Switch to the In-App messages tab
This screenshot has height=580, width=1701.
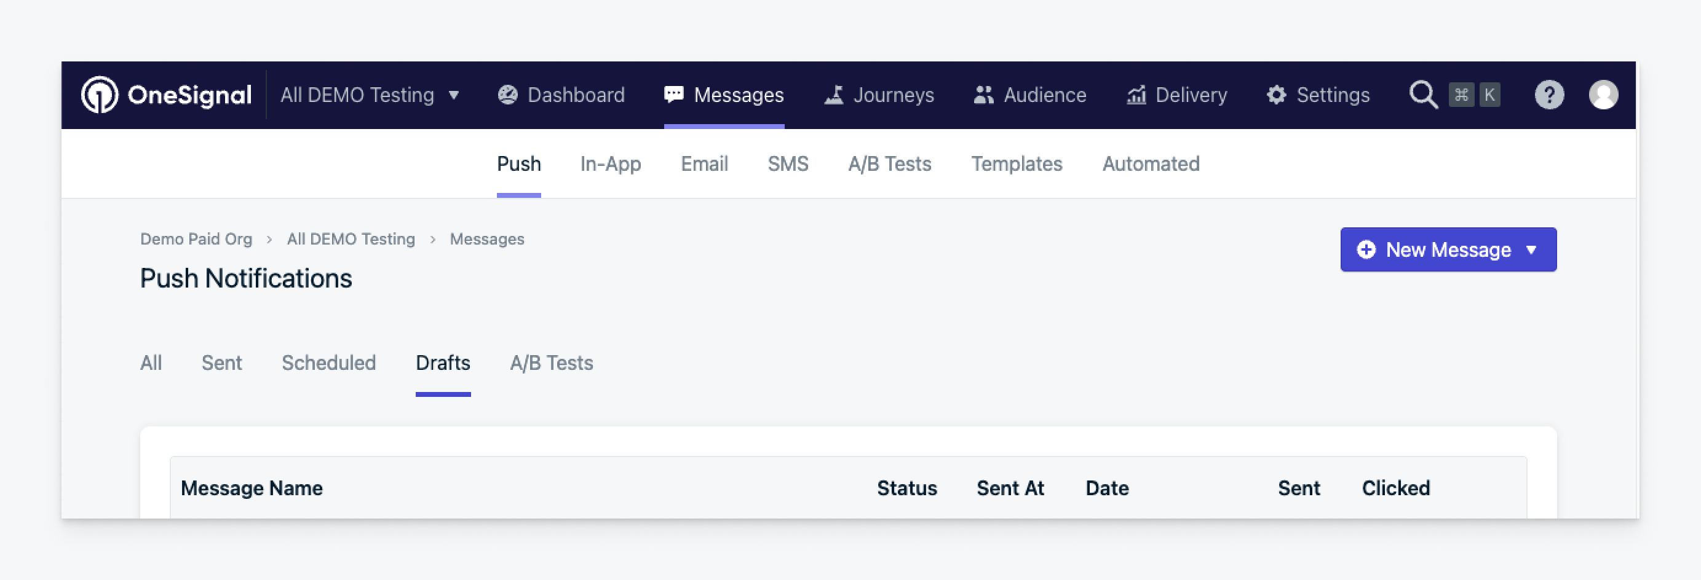click(610, 163)
